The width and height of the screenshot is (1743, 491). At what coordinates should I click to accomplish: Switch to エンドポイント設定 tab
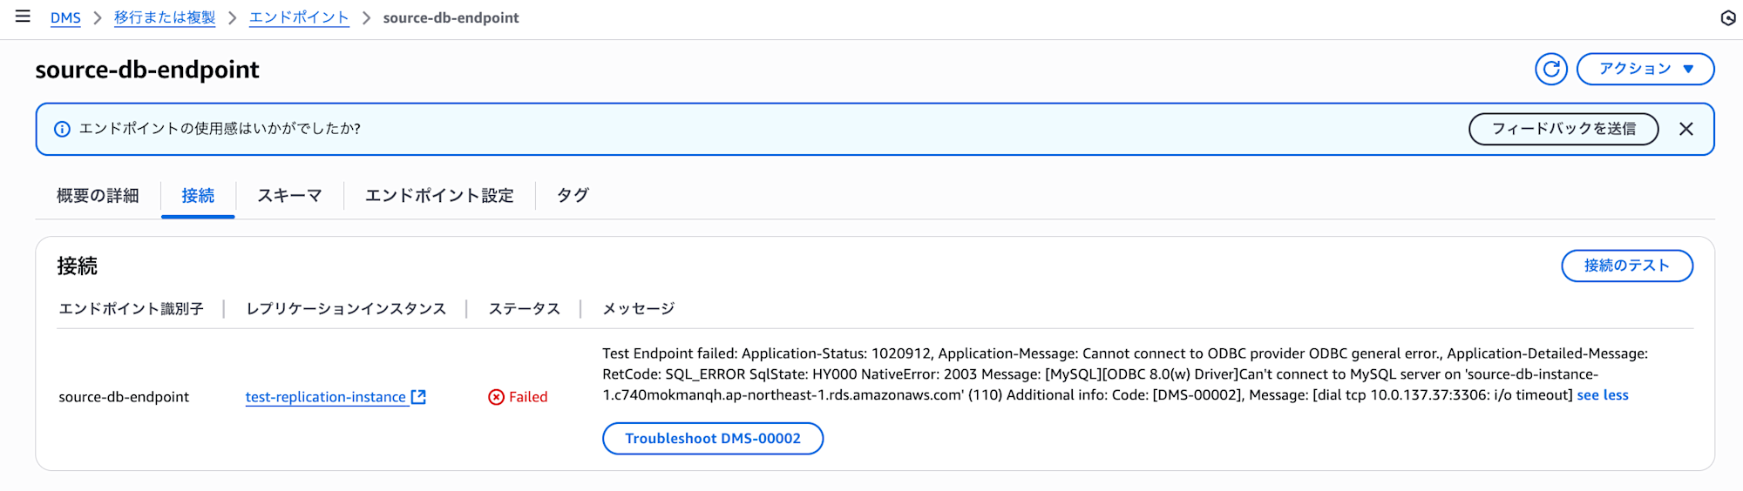(x=439, y=196)
